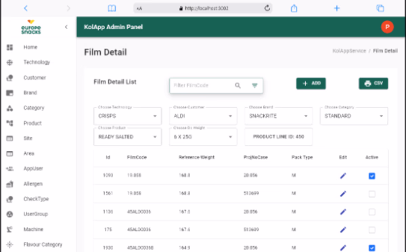406x252 pixels.
Task: Click the UserGroup sidebar icon
Action: [x=9, y=214]
